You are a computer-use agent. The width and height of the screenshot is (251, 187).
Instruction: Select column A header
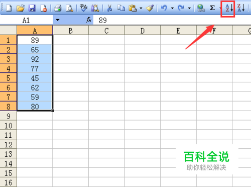[35, 30]
